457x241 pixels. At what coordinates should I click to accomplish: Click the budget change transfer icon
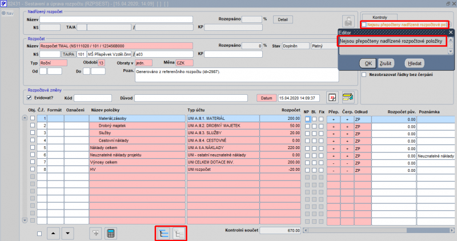point(348,97)
